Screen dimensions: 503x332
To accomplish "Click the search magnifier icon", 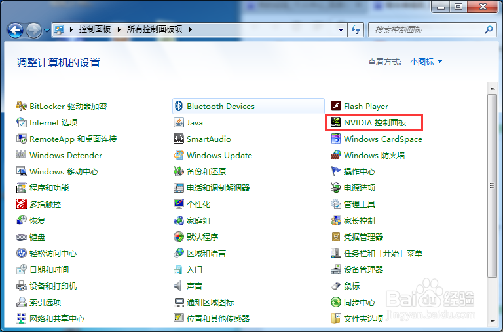I will pyautogui.click(x=489, y=30).
